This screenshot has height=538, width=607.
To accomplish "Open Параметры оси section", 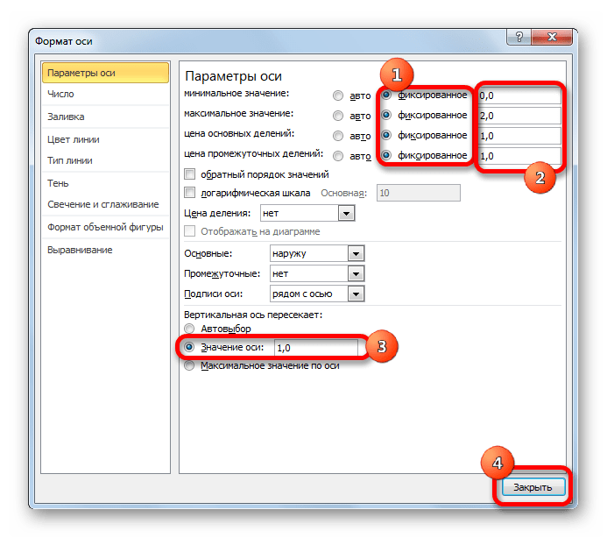I will [x=105, y=73].
